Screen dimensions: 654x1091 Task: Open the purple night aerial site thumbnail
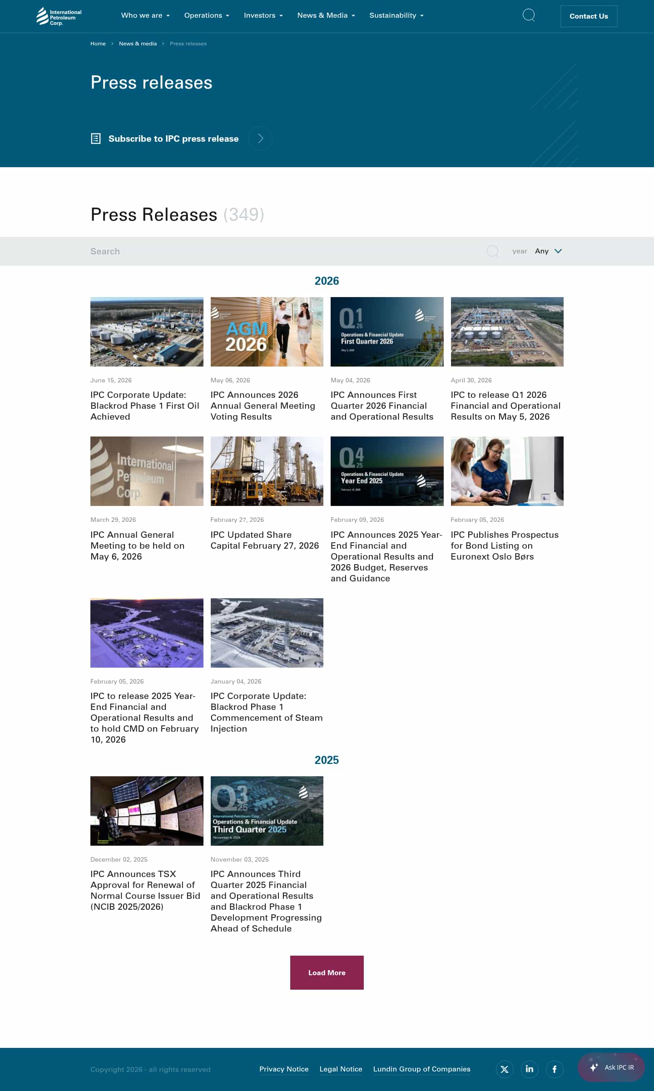point(147,633)
